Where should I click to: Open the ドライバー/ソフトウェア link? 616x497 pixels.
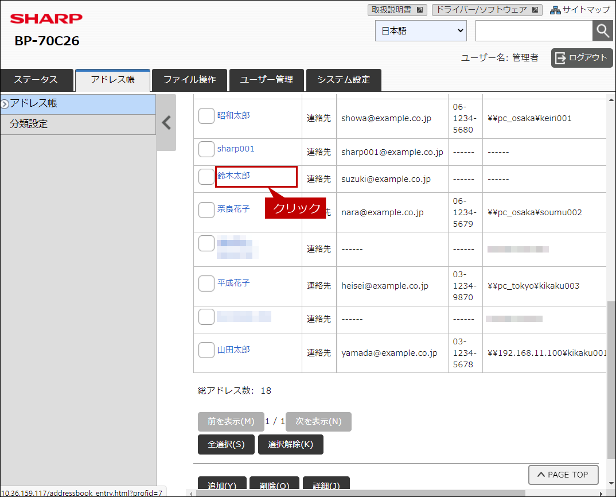487,10
